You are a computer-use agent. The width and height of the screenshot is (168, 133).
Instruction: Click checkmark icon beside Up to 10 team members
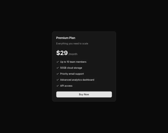57,62
